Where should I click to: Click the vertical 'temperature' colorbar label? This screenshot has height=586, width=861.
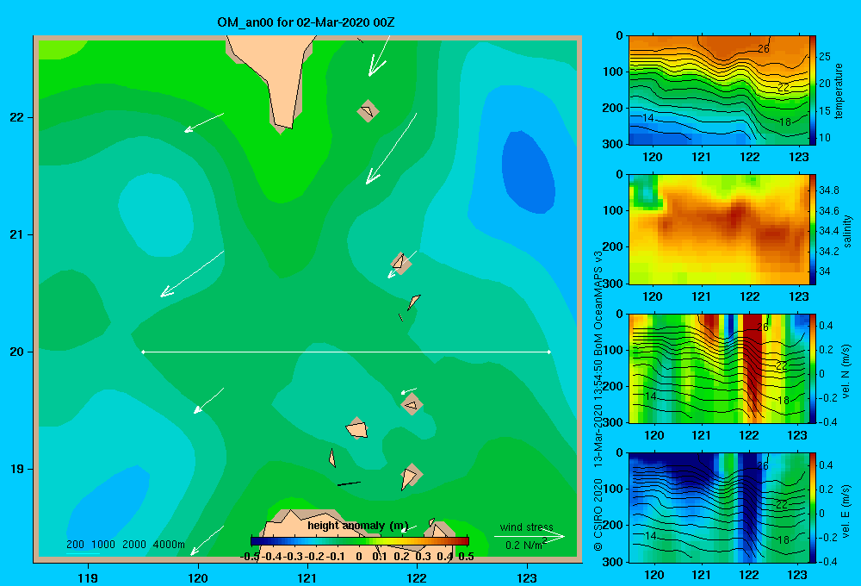point(839,90)
